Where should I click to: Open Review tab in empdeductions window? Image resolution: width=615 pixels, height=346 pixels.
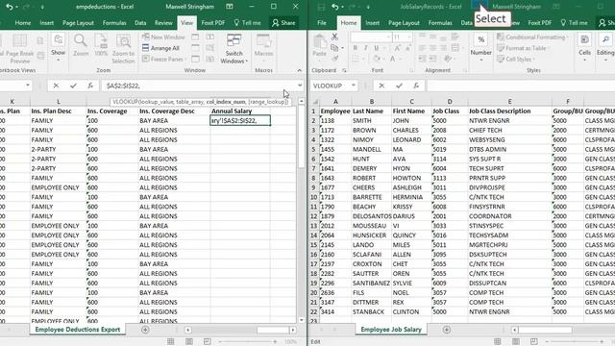click(163, 23)
